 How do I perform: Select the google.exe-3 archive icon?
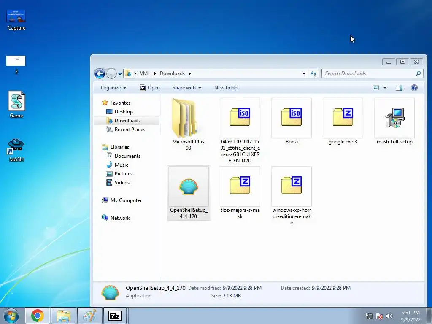343,116
